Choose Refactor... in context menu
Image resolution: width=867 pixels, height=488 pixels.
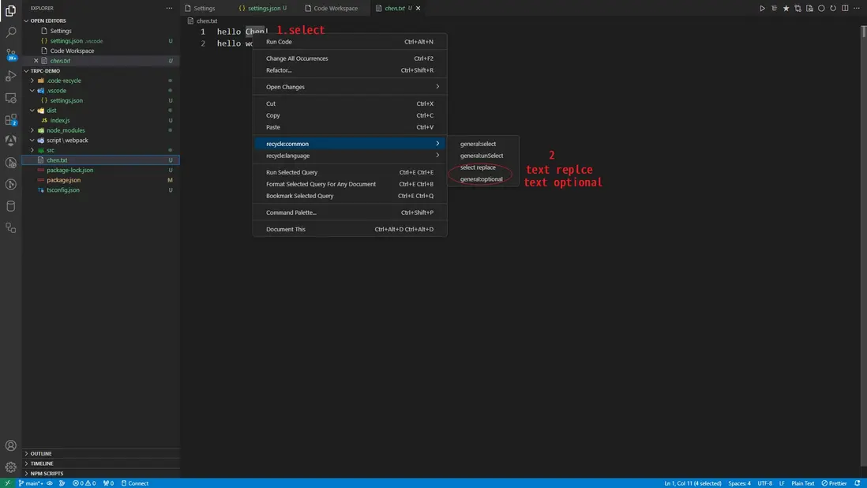350,70
